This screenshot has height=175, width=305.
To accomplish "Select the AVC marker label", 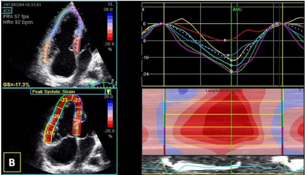I will click(237, 10).
